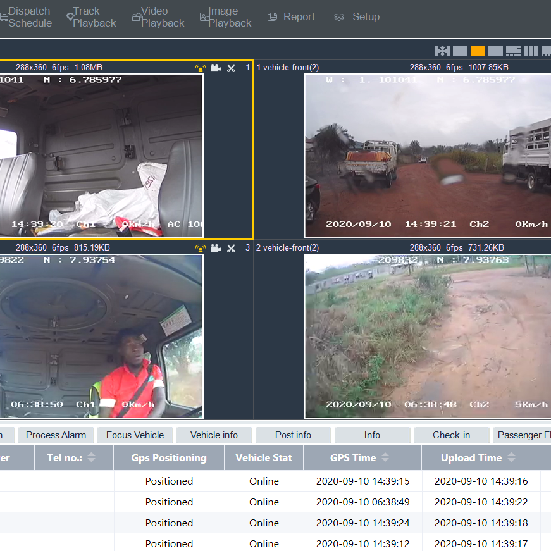This screenshot has width=551, height=551.
Task: Choose the eight-window video layout icon
Action: [513, 51]
